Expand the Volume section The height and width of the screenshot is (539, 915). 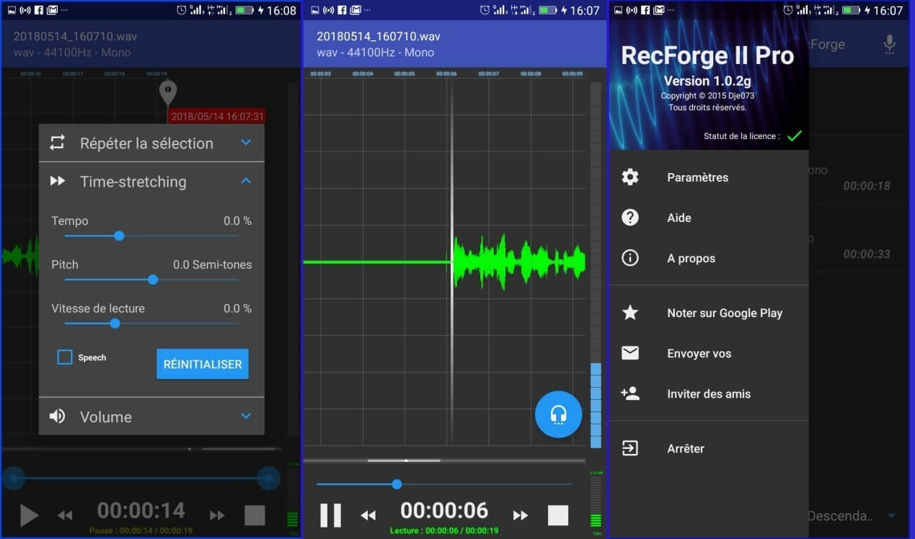(x=246, y=416)
